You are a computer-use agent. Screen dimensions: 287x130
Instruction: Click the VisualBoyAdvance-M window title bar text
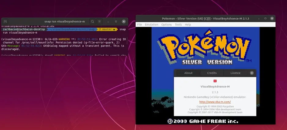click(206, 18)
